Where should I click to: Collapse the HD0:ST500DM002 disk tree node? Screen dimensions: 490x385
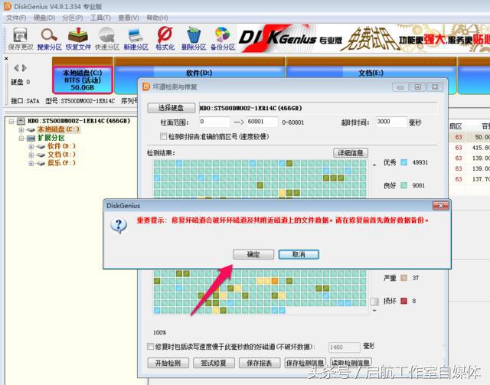coord(11,121)
